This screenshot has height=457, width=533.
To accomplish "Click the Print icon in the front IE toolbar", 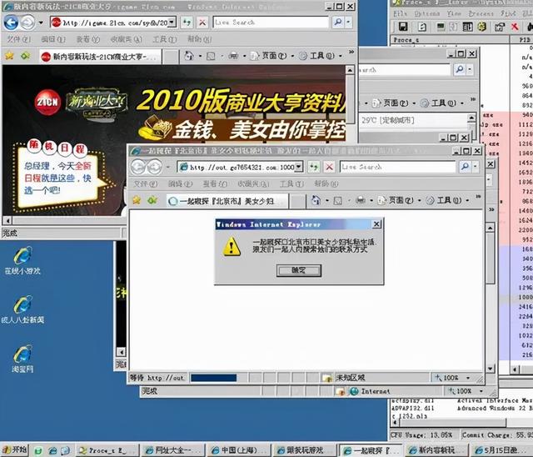I will coord(360,201).
